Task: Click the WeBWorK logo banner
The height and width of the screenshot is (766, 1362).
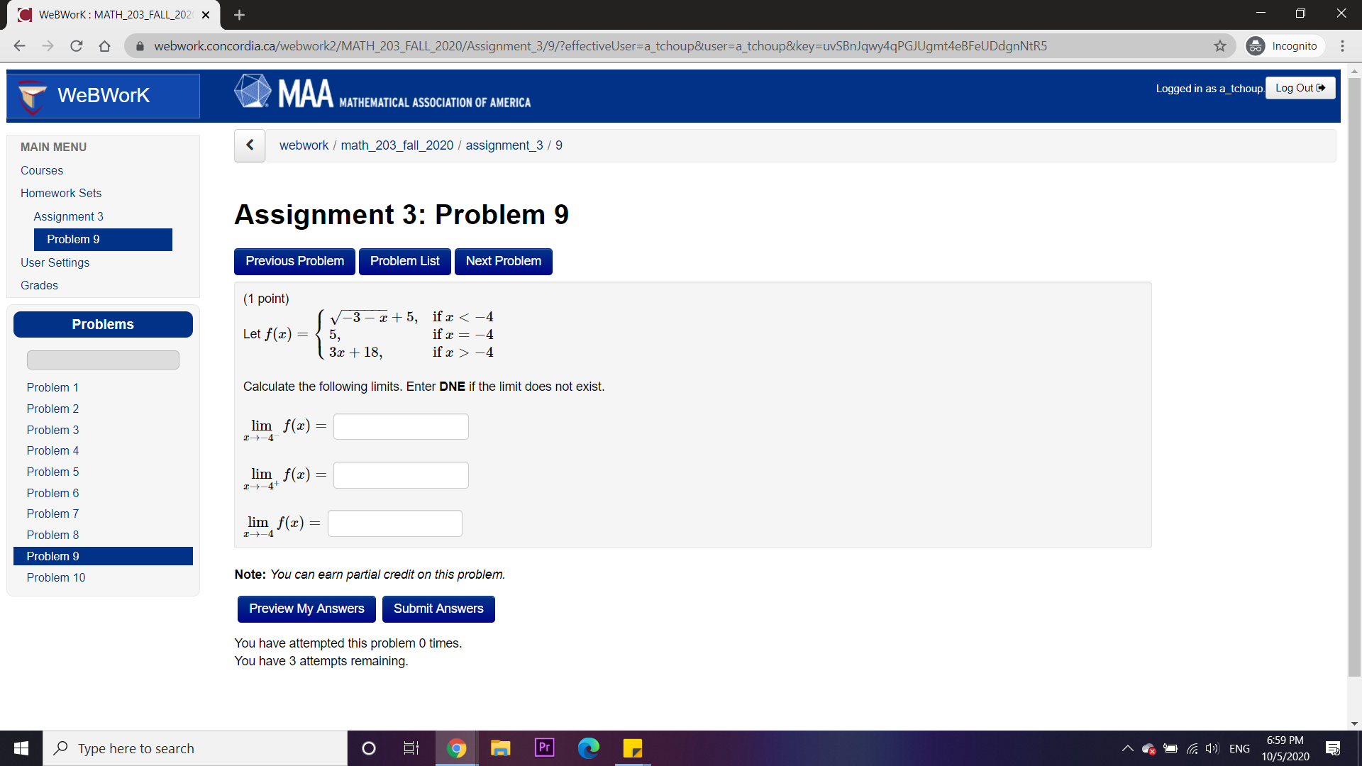Action: pyautogui.click(x=104, y=96)
